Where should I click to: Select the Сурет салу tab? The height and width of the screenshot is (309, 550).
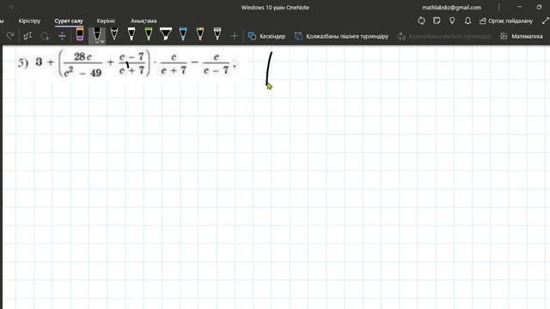tap(69, 21)
